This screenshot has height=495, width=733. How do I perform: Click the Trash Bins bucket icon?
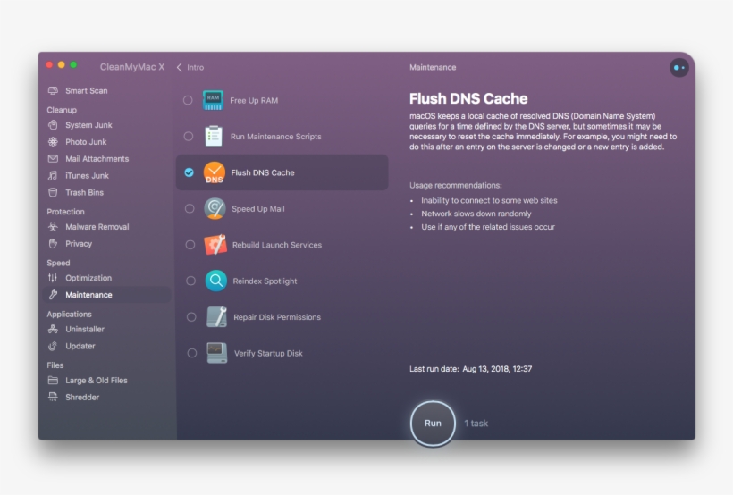[53, 192]
